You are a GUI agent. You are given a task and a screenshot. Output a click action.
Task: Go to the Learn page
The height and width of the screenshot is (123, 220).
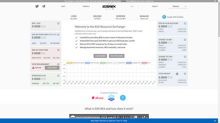pos(63,6)
